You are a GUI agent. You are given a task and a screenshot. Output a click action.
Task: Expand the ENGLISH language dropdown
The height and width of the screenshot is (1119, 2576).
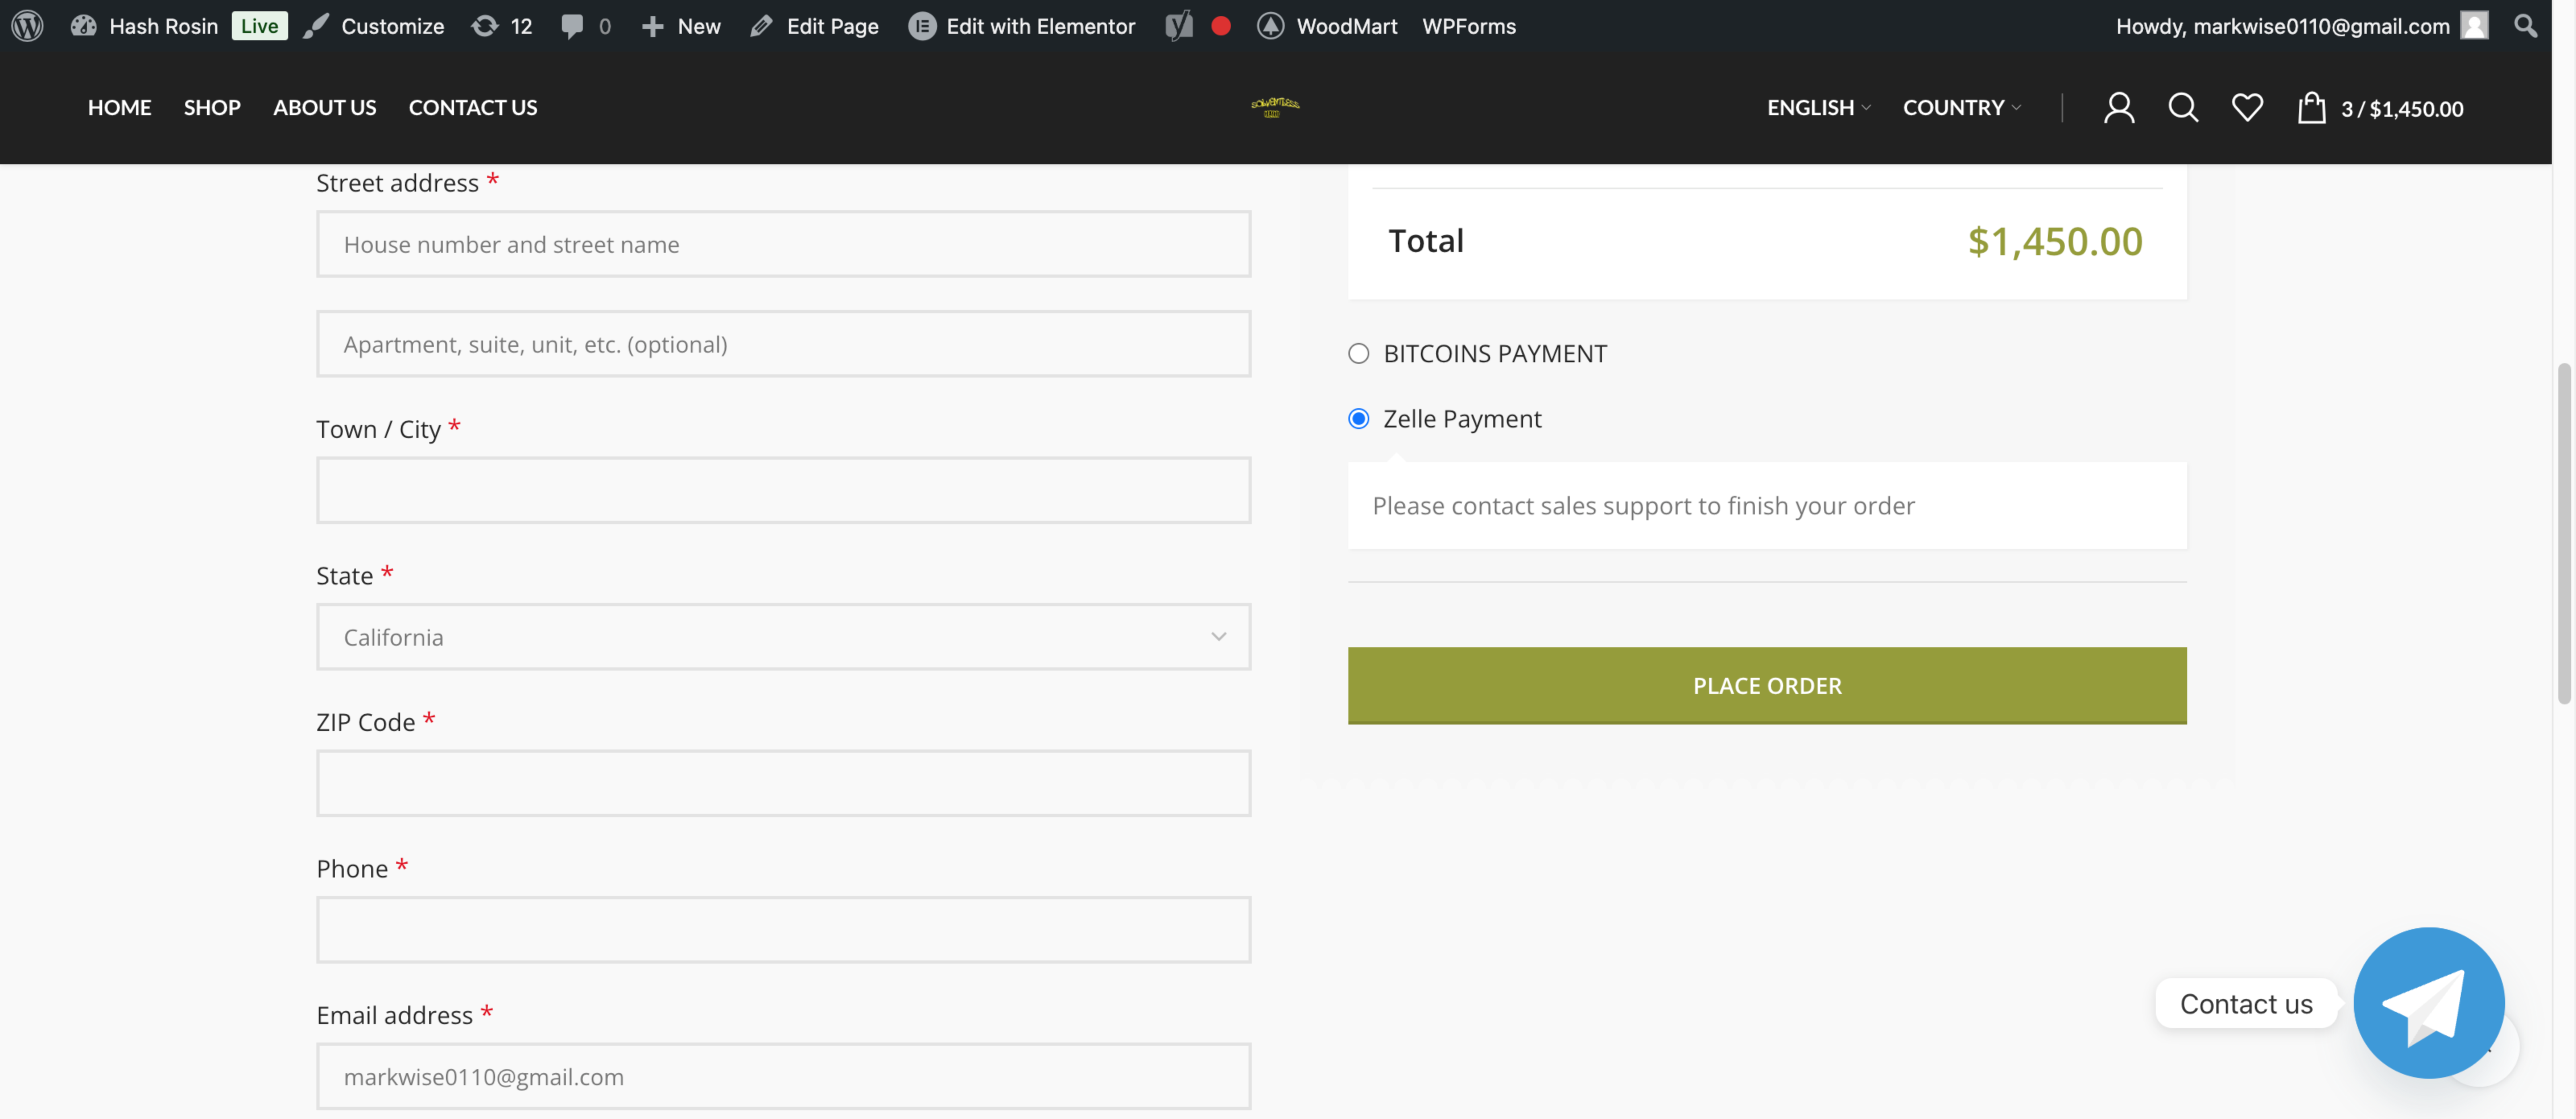tap(1819, 107)
